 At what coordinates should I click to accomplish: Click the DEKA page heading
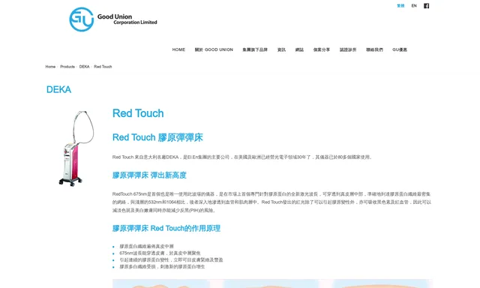pos(58,90)
